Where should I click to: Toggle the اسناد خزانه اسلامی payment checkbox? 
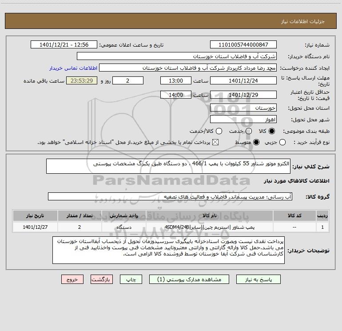point(215,142)
